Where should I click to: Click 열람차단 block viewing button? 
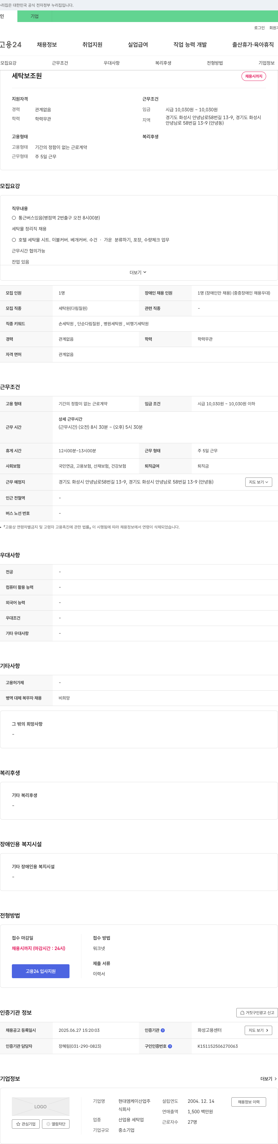click(55, 1124)
